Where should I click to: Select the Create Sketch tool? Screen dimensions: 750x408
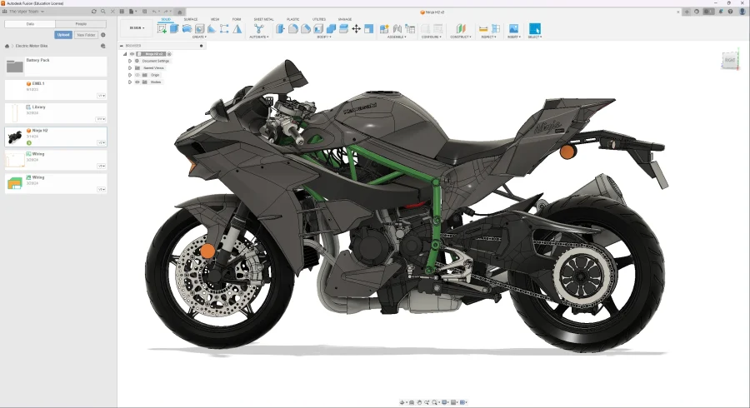click(x=162, y=29)
